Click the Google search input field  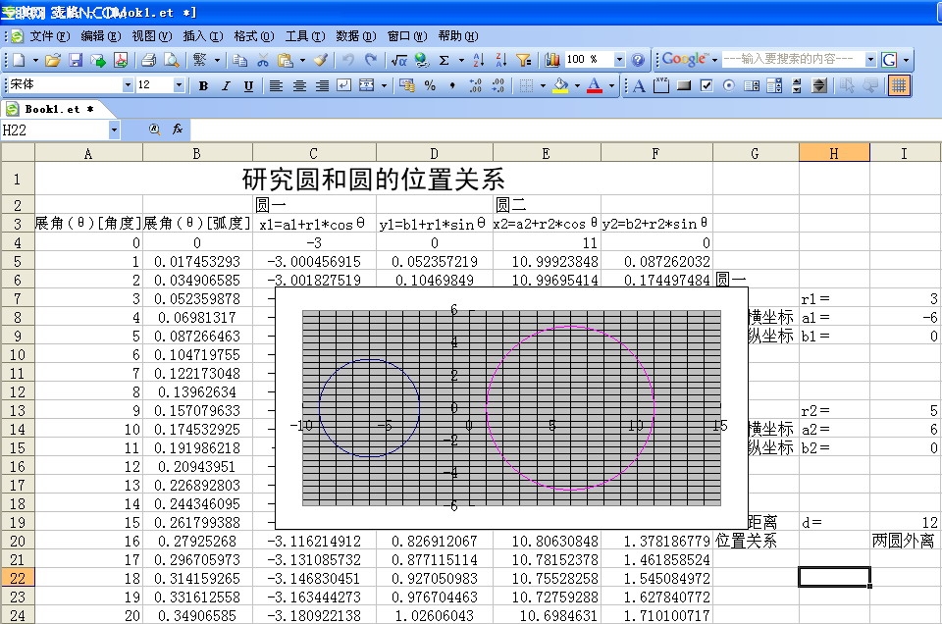pyautogui.click(x=791, y=60)
